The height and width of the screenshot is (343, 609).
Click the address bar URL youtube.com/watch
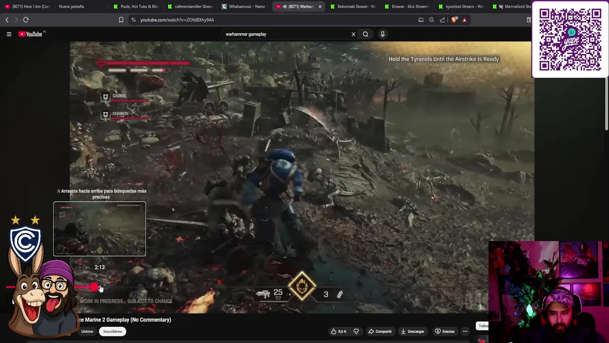177,20
